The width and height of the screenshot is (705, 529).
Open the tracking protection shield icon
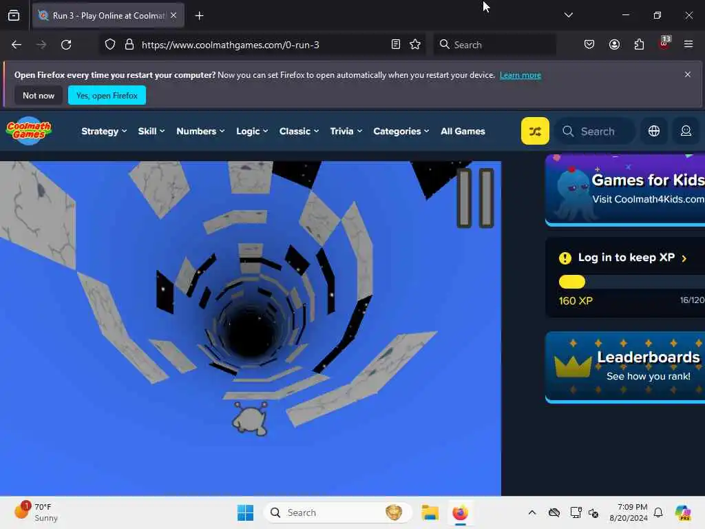(110, 45)
